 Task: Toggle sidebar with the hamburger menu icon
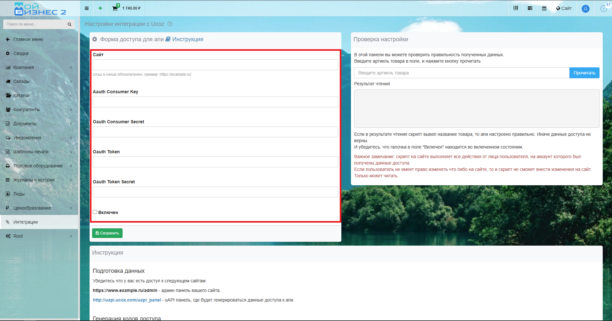87,8
